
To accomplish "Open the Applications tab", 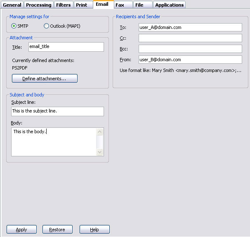I will (x=169, y=5).
